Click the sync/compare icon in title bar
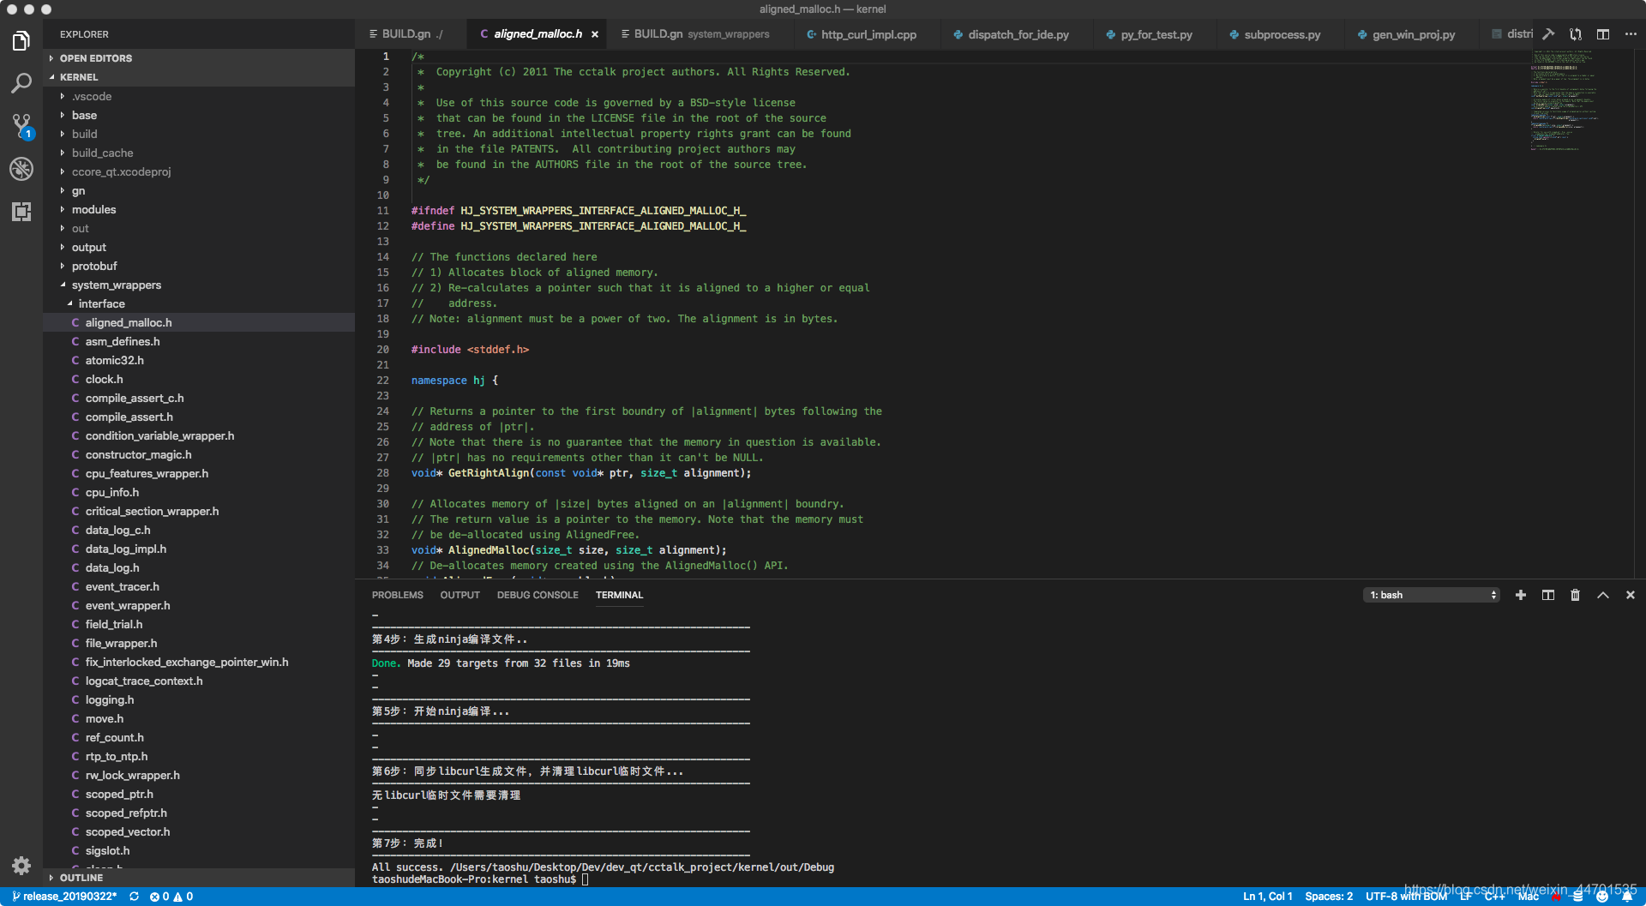The width and height of the screenshot is (1646, 906). tap(1576, 33)
